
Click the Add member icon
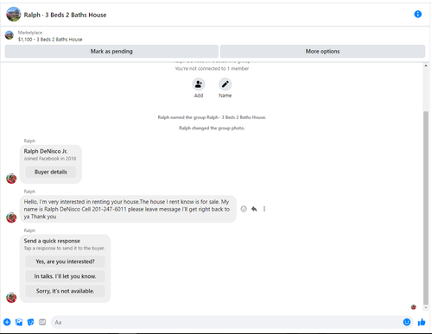coord(199,85)
